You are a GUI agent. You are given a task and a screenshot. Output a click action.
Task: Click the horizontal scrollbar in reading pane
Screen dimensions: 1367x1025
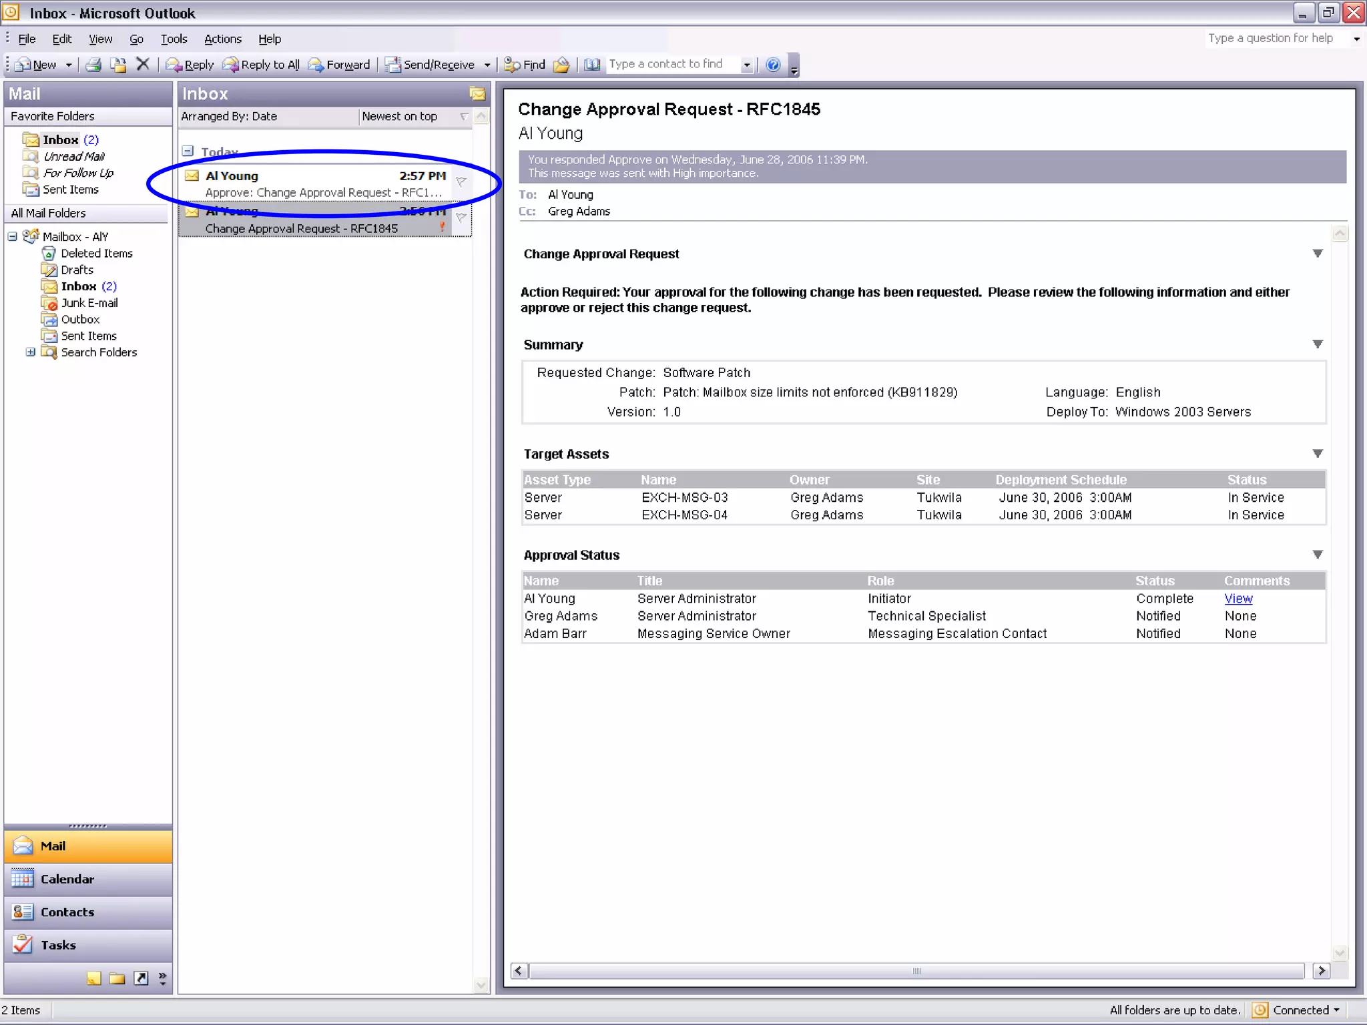[916, 971]
